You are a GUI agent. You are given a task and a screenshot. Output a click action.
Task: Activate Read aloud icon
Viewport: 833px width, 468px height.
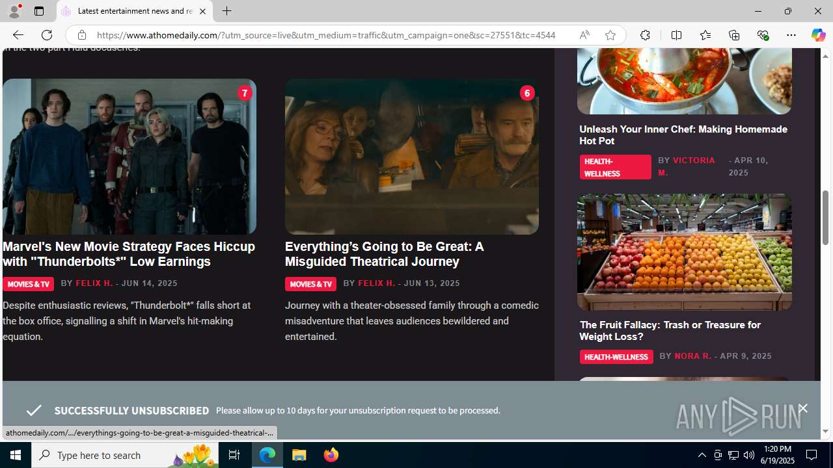click(x=584, y=35)
